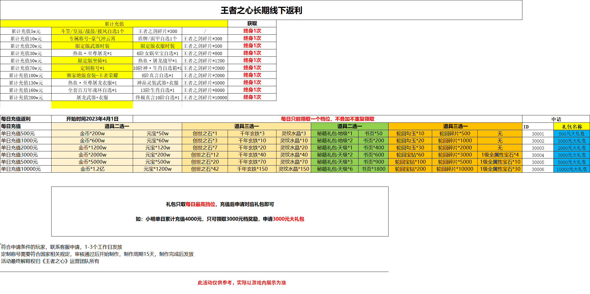The image size is (590, 294).
Task: Select the example line about 小明单日累计充值4000元
Action: (x=220, y=219)
